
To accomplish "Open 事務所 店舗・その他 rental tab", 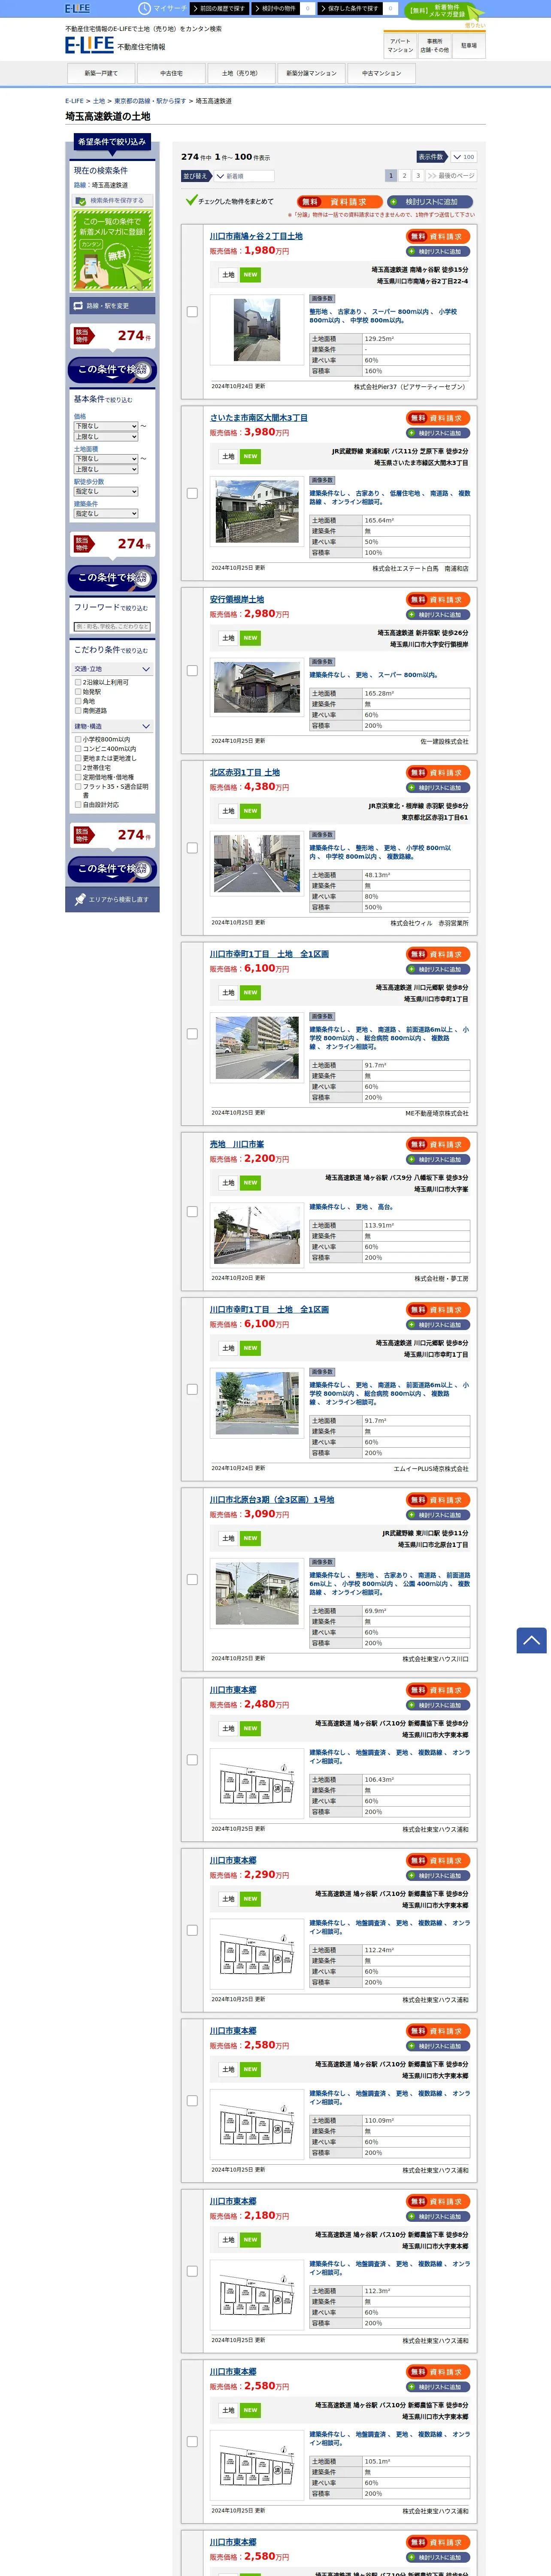I will tap(434, 46).
